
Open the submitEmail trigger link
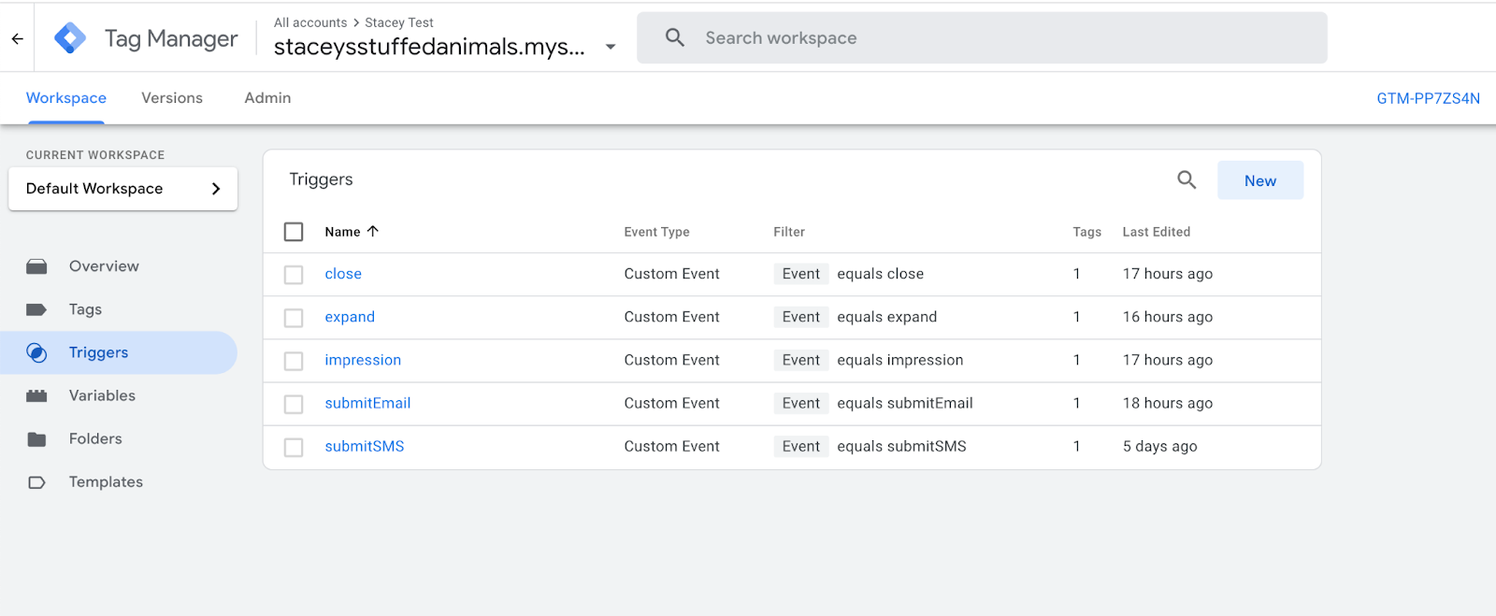(x=367, y=403)
